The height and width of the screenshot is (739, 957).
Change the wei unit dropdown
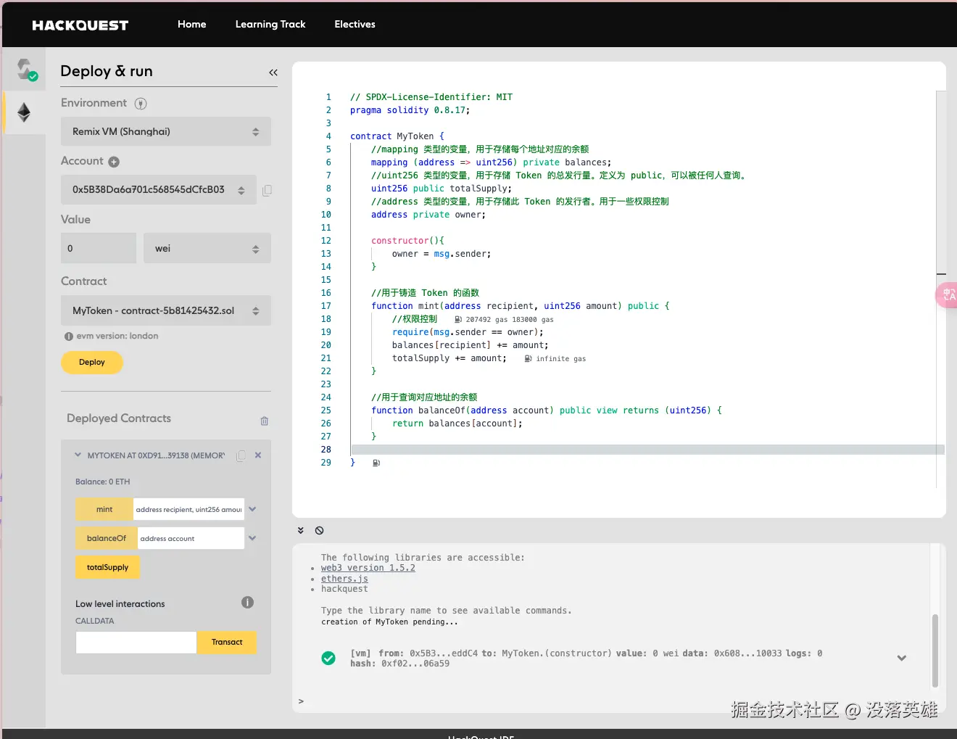(x=207, y=248)
